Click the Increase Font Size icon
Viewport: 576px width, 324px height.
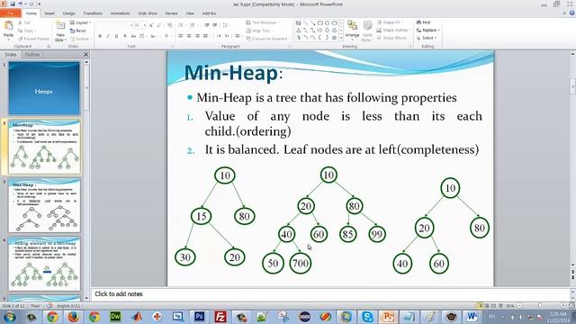click(150, 25)
